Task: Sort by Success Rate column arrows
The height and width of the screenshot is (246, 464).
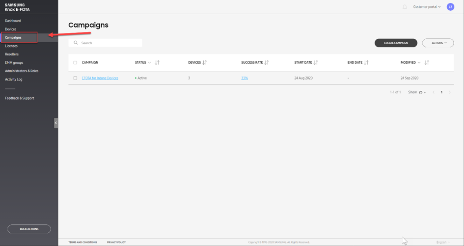Action: pos(266,62)
